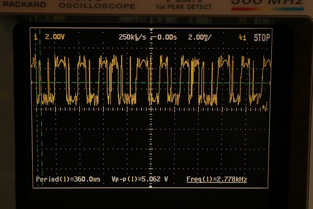Click the rainbow color stripe under 500 MHz

(x=268, y=9)
